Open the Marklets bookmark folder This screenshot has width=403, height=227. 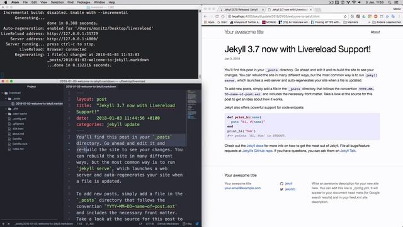(x=351, y=23)
